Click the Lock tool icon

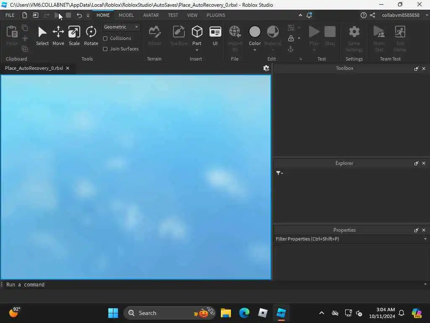tap(291, 38)
